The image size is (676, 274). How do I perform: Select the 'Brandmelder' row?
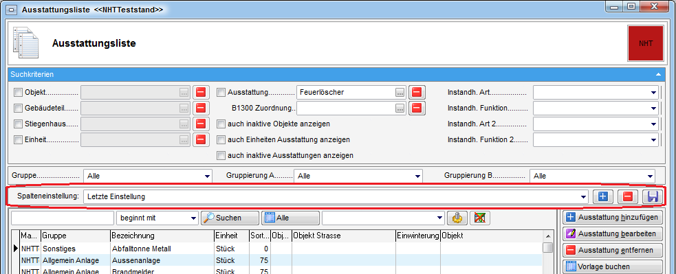pos(281,271)
